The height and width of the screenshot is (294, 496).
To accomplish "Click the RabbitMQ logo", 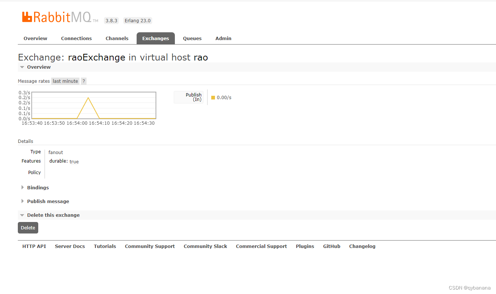I will point(58,17).
